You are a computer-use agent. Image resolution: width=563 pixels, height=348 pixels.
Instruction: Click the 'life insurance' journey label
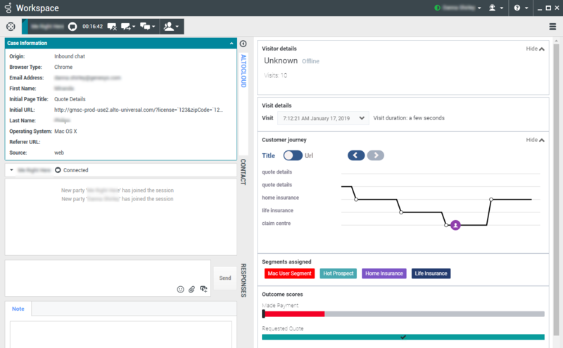click(277, 211)
